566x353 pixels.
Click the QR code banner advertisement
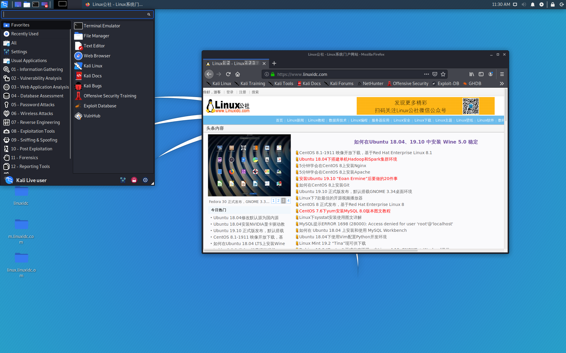click(x=425, y=106)
